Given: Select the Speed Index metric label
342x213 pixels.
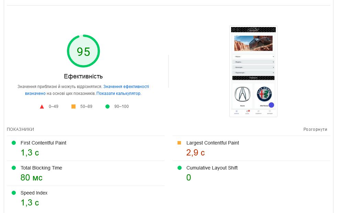Looking at the screenshot, I should (x=34, y=193).
